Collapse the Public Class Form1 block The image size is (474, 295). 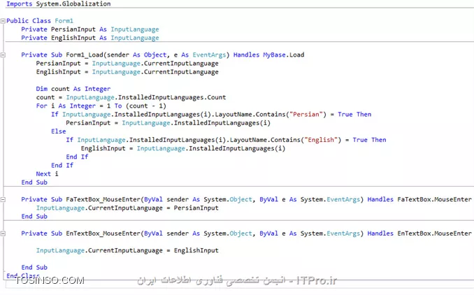pos(3,21)
